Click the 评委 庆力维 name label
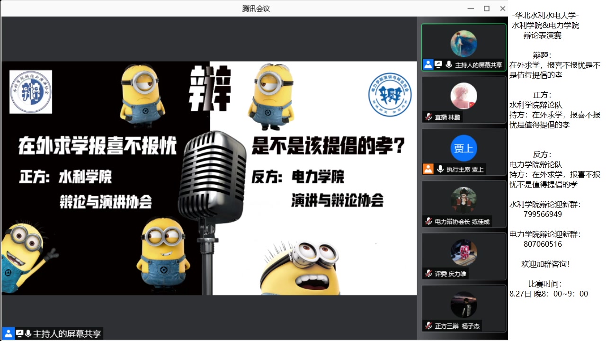 click(x=451, y=273)
